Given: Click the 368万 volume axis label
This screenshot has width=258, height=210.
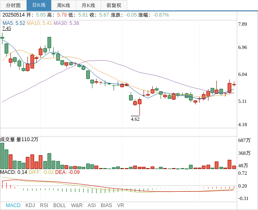Looking at the screenshot, I should (x=244, y=153).
